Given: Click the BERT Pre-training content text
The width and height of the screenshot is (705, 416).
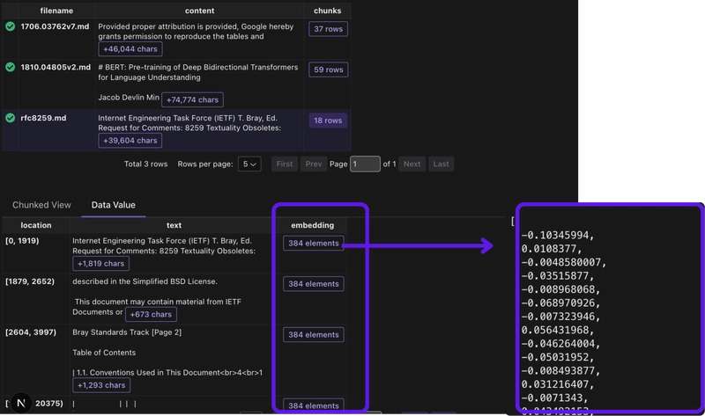Looking at the screenshot, I should (197, 72).
